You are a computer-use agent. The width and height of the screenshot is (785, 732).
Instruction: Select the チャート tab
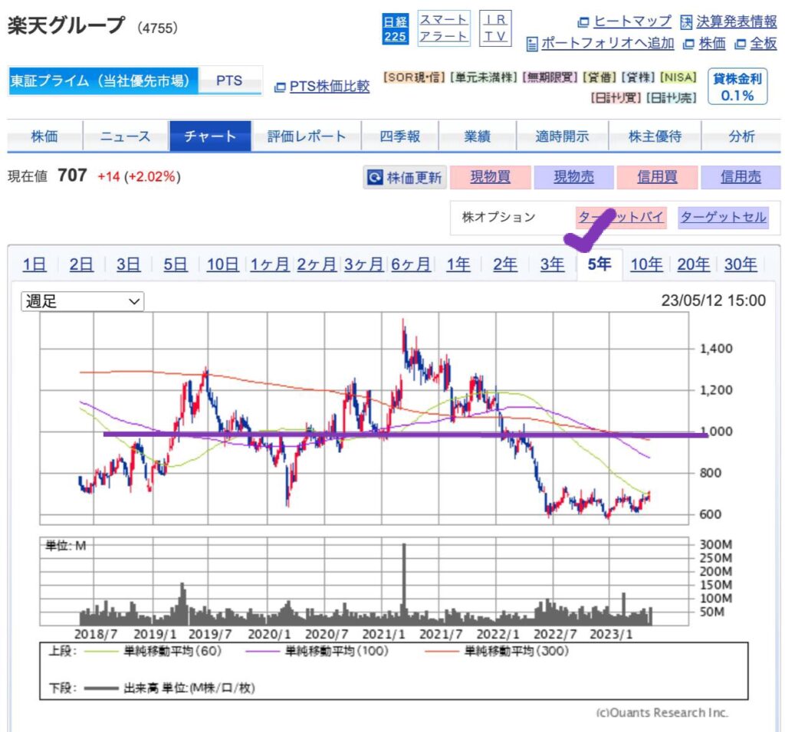(210, 136)
